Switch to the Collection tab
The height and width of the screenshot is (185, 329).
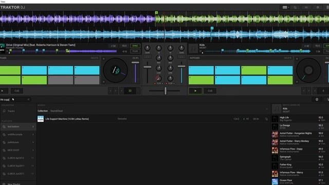[43, 111]
